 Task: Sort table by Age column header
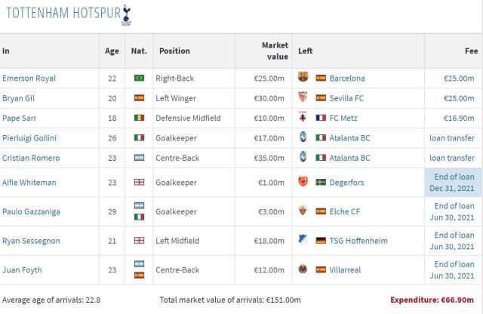tap(112, 51)
